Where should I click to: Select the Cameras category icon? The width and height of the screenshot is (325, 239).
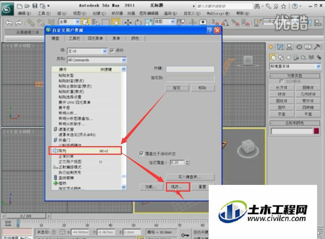click(x=296, y=57)
